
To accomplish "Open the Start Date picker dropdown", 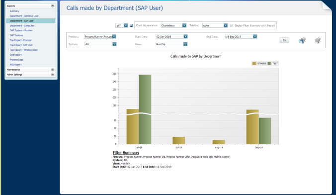I will (185, 36).
